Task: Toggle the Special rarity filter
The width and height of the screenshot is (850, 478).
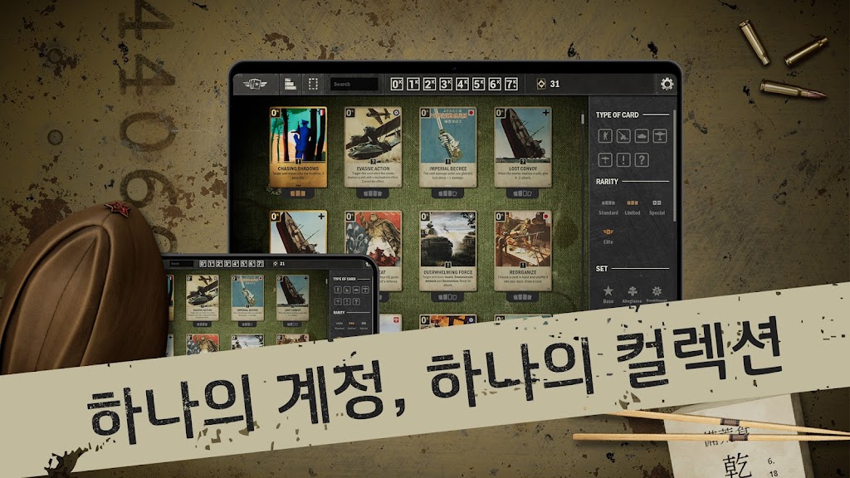Action: click(657, 207)
